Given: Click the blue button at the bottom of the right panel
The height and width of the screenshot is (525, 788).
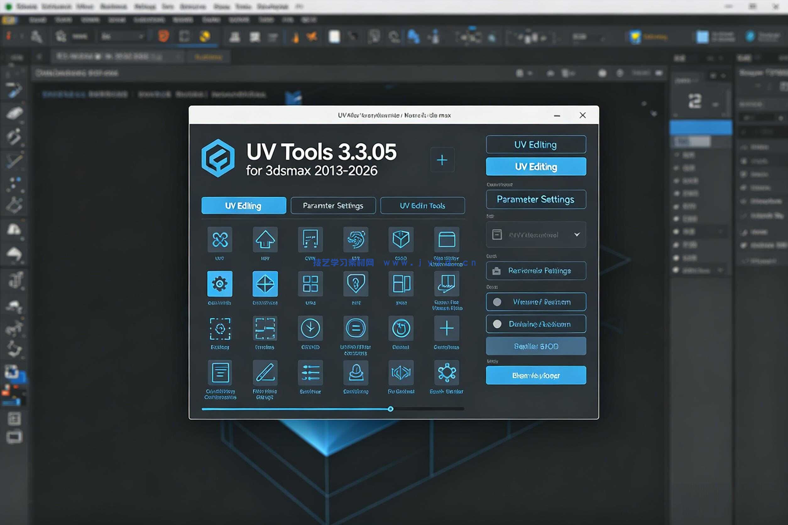Looking at the screenshot, I should tap(536, 375).
